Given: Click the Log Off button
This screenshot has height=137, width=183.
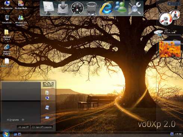Looking at the screenshot, I should pyautogui.click(x=23, y=127).
